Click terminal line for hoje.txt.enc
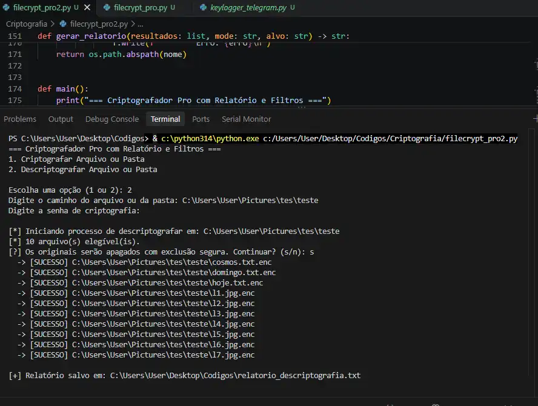538x406 pixels. point(140,283)
